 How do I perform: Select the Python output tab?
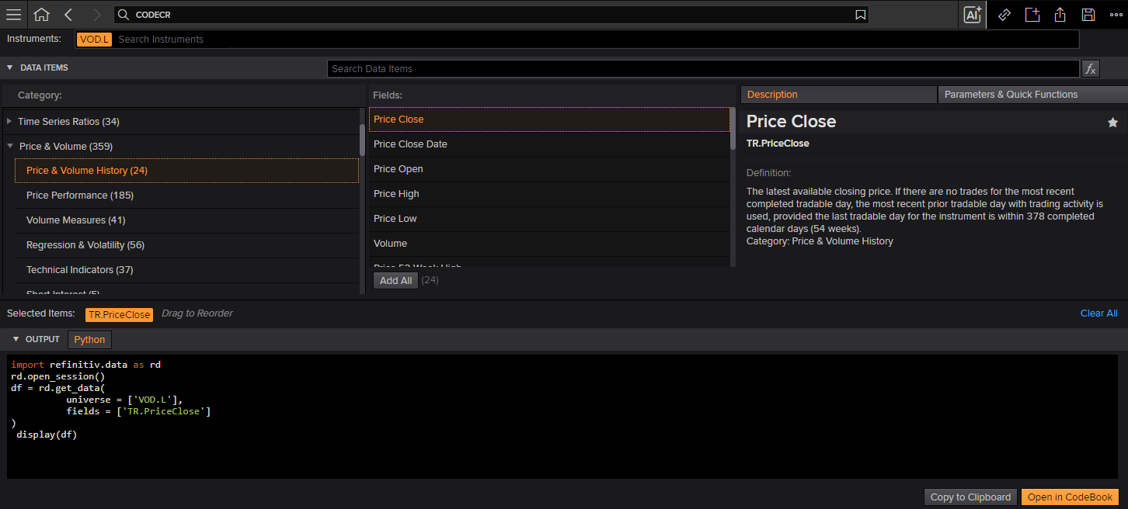click(90, 340)
